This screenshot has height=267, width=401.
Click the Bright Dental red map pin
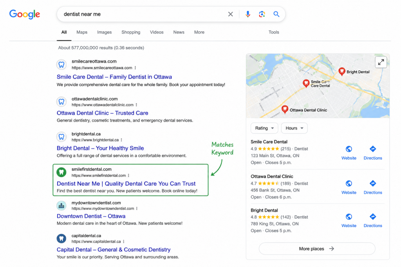click(341, 72)
